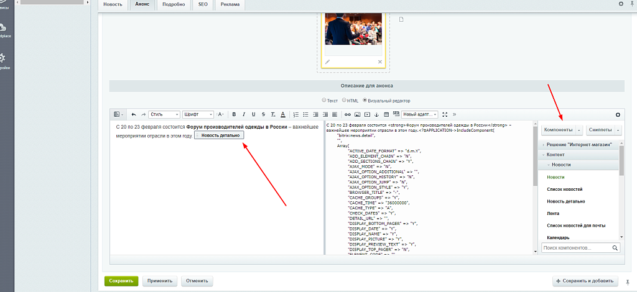Image resolution: width=637 pixels, height=292 pixels.
Task: Select the "Визуальный редактор" radio option
Action: pyautogui.click(x=365, y=100)
